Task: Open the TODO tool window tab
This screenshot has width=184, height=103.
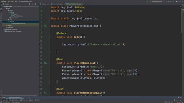Action: pyautogui.click(x=37, y=100)
